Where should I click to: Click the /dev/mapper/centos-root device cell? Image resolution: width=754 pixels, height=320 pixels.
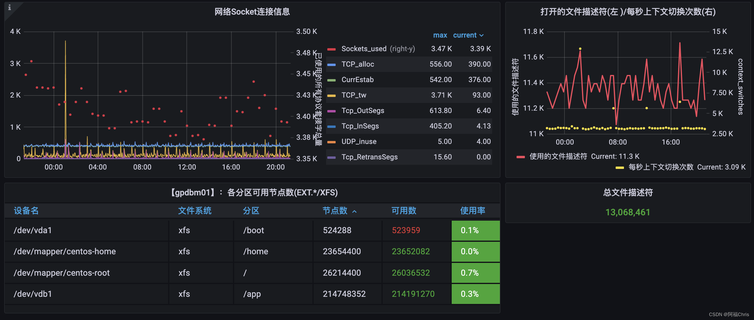[x=87, y=273]
